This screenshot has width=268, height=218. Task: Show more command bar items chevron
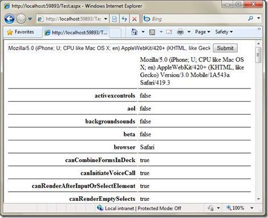pos(259,29)
